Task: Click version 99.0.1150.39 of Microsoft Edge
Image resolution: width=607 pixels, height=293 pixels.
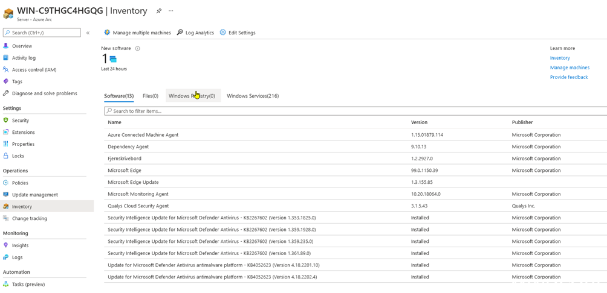Action: click(x=424, y=171)
